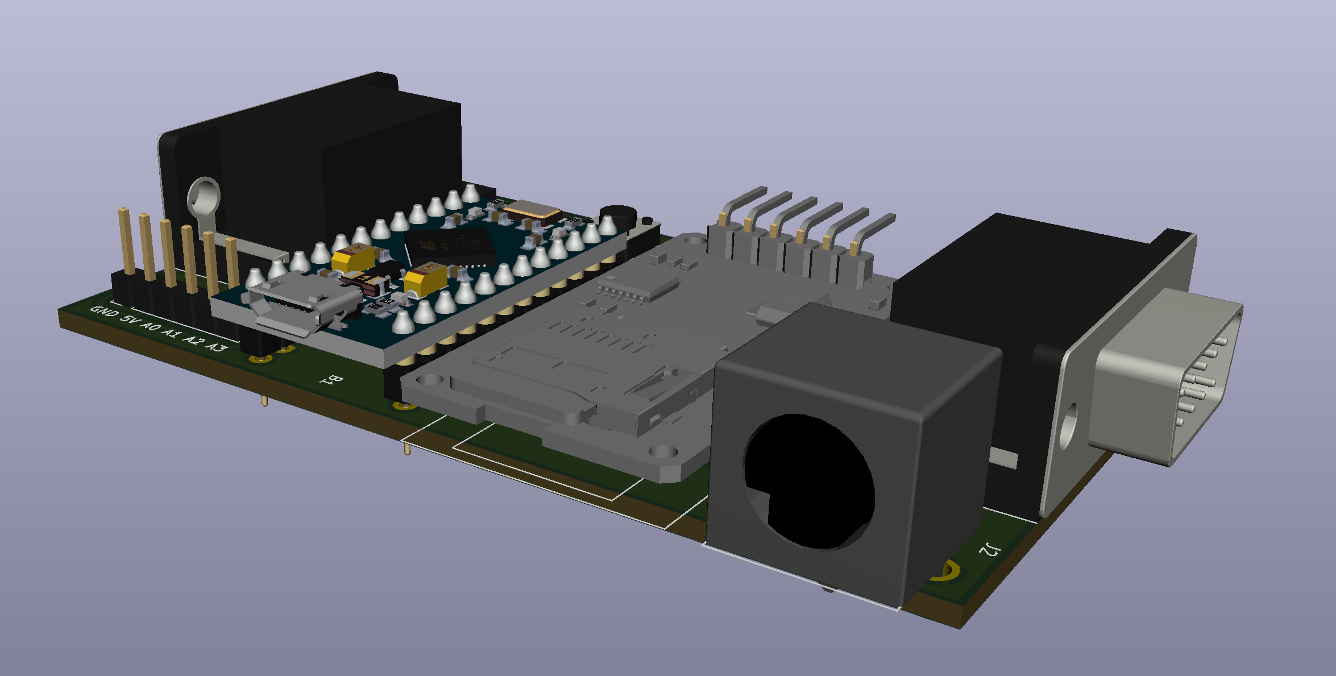
Task: Click the B1 reference designator text
Action: 333,380
